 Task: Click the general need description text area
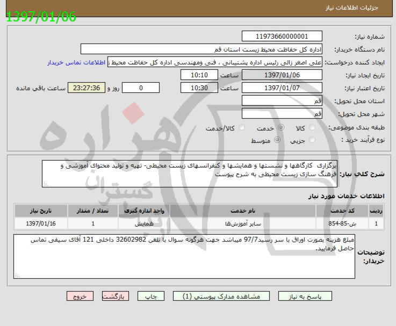click(190, 173)
